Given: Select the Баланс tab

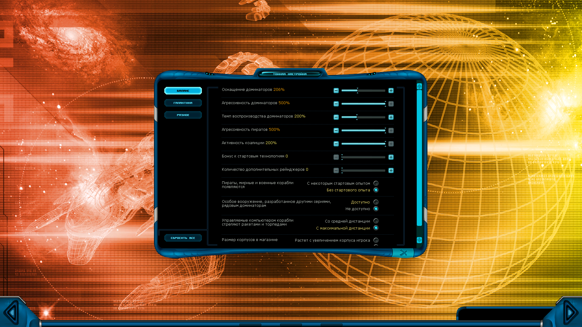Looking at the screenshot, I should click(x=183, y=91).
